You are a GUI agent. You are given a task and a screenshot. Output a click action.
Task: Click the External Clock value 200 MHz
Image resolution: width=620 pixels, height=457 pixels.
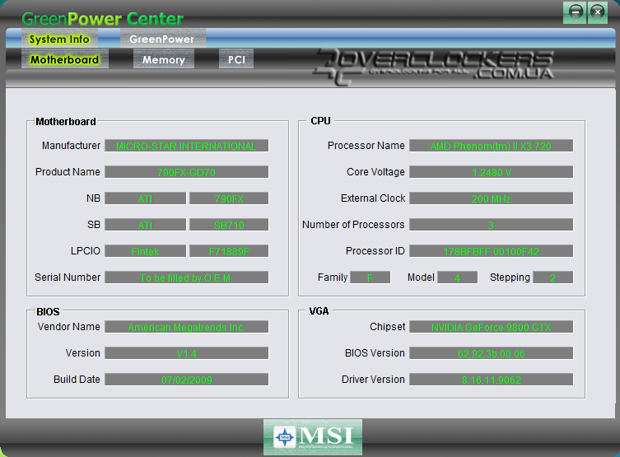click(491, 198)
